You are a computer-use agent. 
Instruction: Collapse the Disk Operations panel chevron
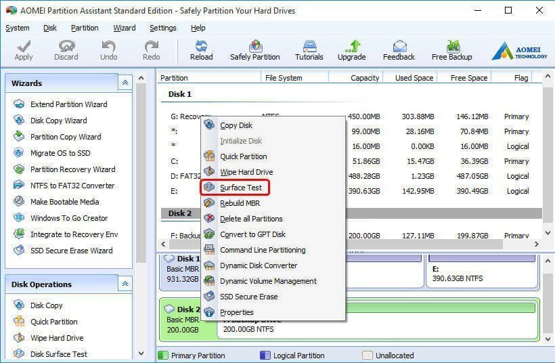tap(125, 284)
